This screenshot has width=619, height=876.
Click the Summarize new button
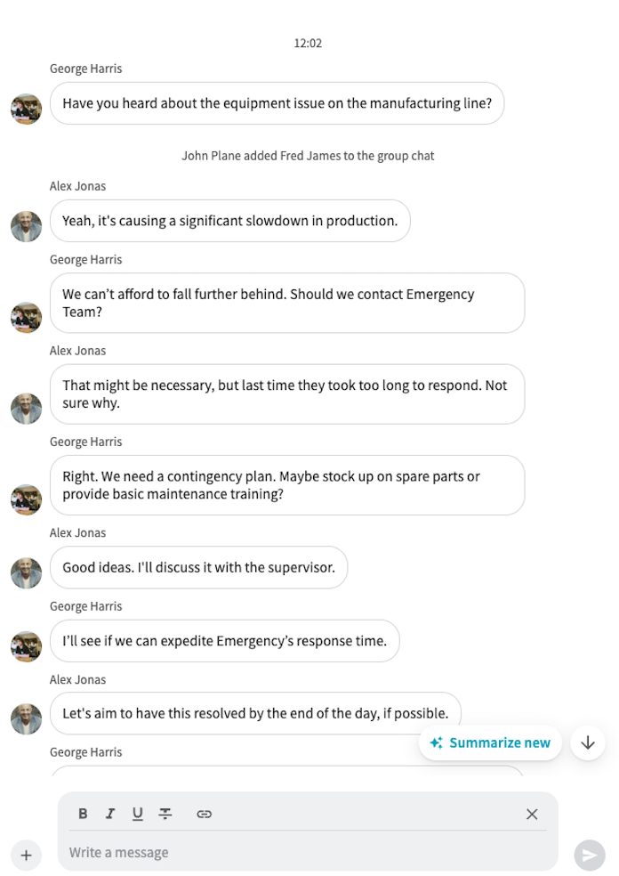(x=490, y=742)
